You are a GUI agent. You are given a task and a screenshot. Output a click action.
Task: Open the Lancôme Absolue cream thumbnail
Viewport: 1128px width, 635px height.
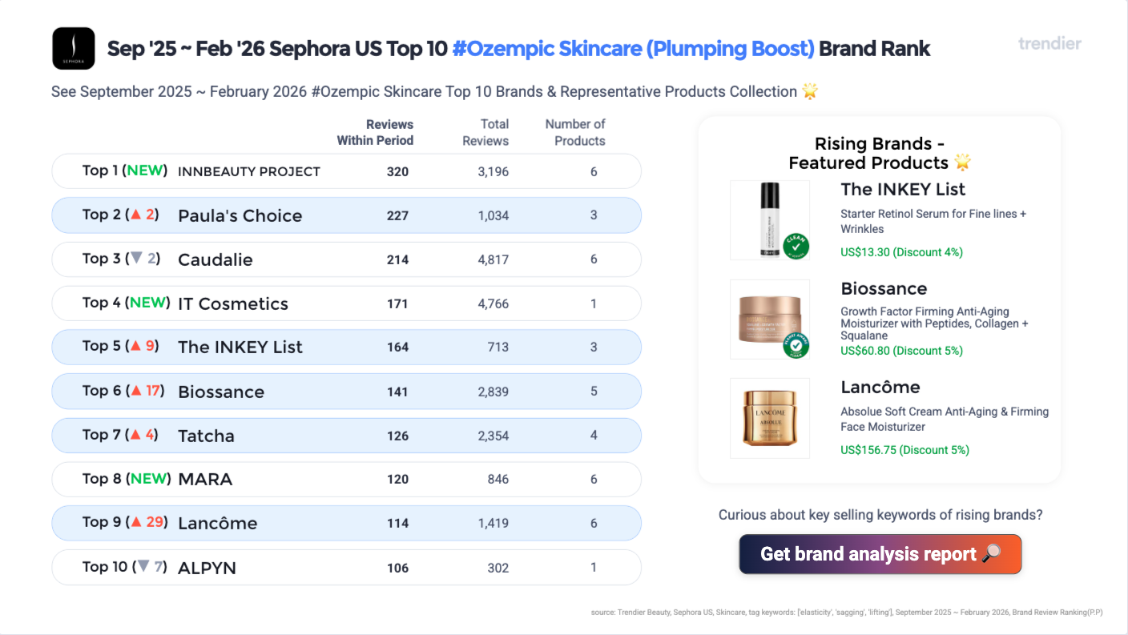pyautogui.click(x=770, y=418)
